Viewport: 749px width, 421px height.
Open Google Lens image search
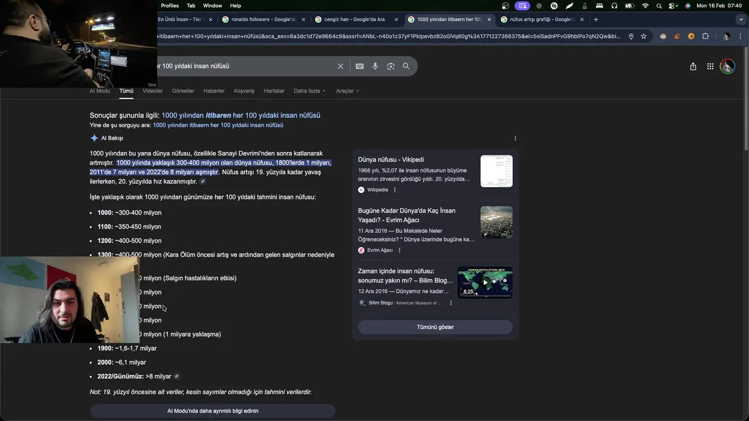pyautogui.click(x=391, y=66)
